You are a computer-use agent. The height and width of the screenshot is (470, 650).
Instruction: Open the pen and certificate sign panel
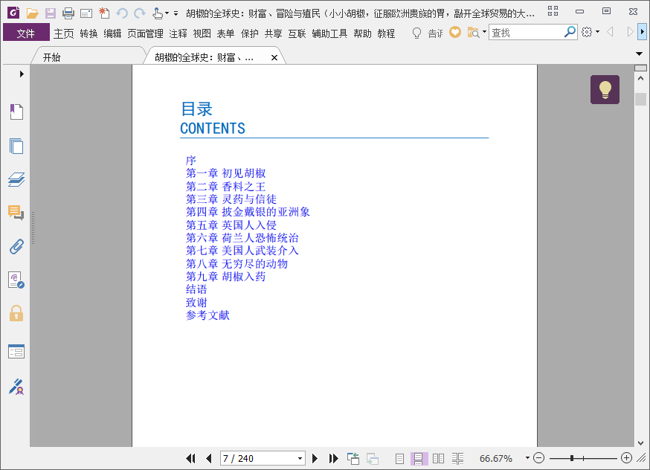tap(16, 386)
